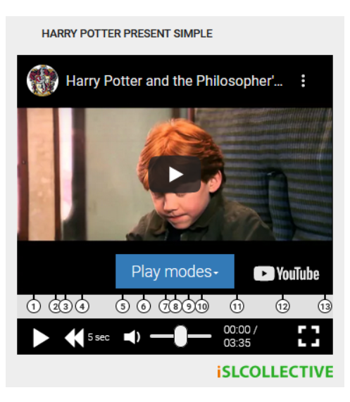Viewport: 350px width, 402px height.
Task: Jump to timeline marker 1
Action: (x=34, y=306)
